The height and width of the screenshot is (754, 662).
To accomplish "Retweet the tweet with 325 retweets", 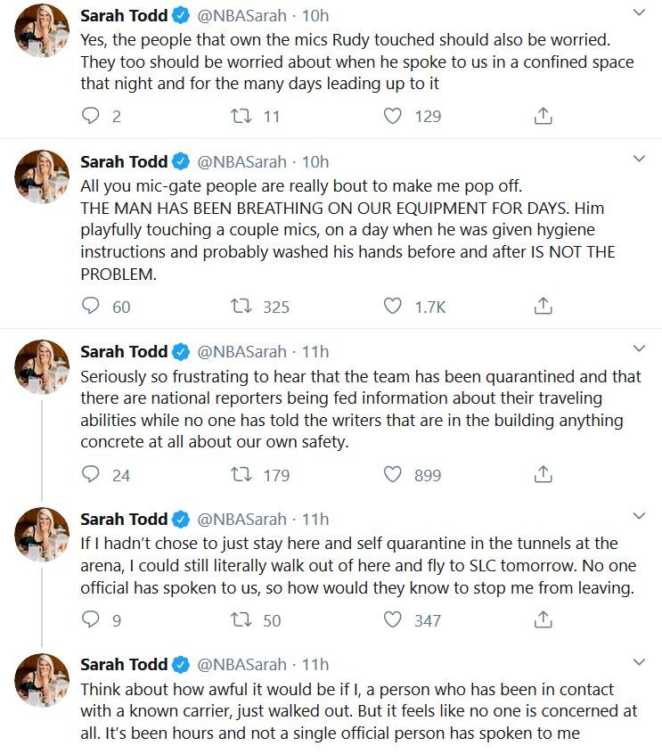I will click(241, 306).
